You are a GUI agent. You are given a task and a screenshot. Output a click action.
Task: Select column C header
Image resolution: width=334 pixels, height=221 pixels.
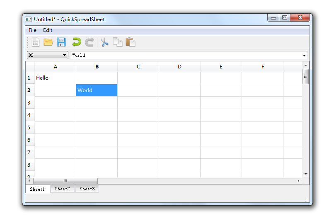[138, 67]
